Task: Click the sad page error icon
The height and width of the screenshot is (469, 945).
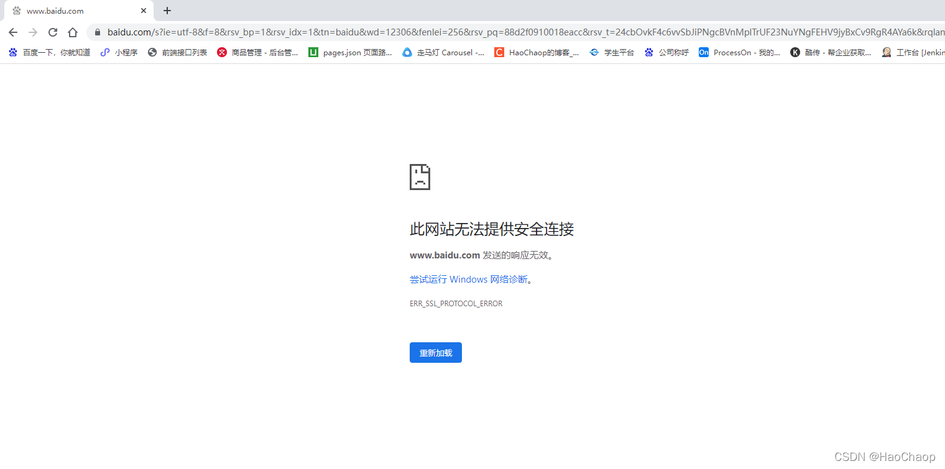Action: pos(420,177)
